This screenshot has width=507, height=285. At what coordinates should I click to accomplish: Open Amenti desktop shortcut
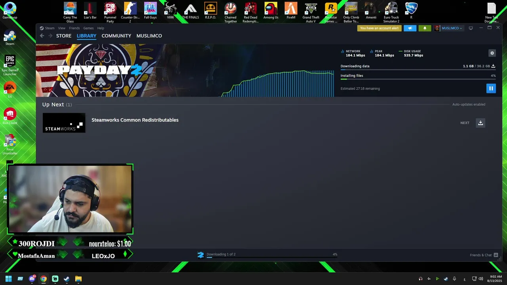pyautogui.click(x=371, y=11)
